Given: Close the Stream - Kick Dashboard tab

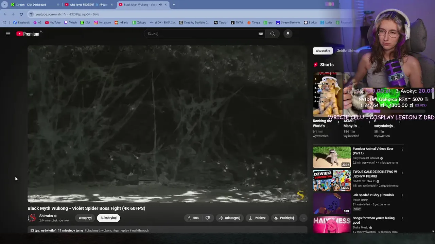Looking at the screenshot, I should pos(58,5).
